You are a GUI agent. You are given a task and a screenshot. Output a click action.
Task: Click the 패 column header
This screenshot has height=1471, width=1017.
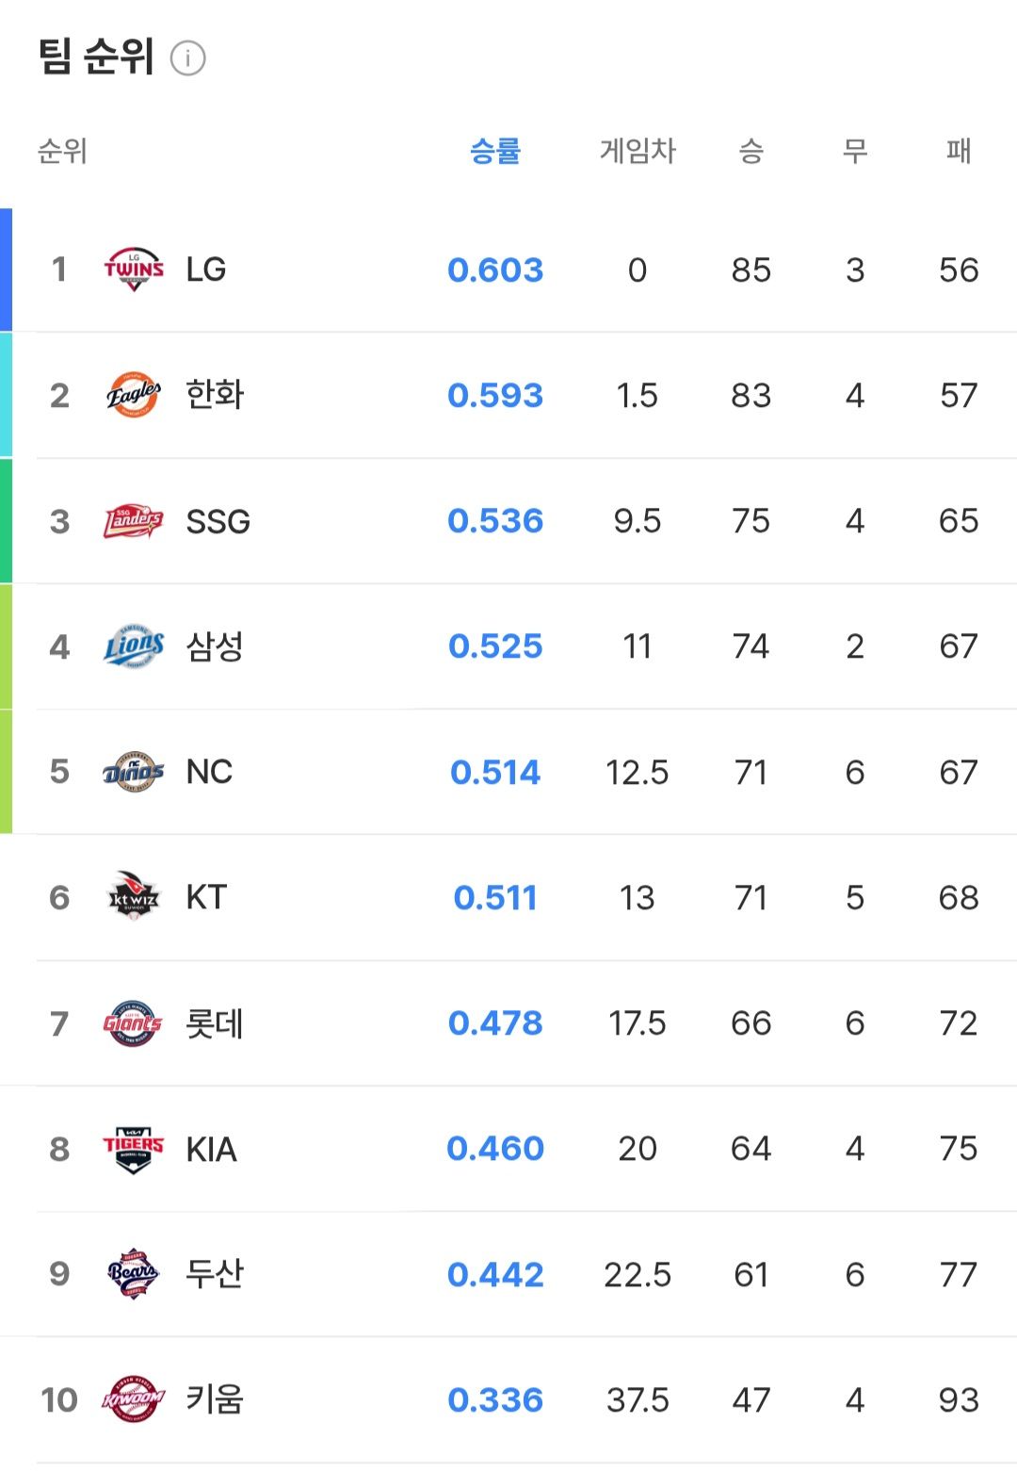pyautogui.click(x=959, y=151)
